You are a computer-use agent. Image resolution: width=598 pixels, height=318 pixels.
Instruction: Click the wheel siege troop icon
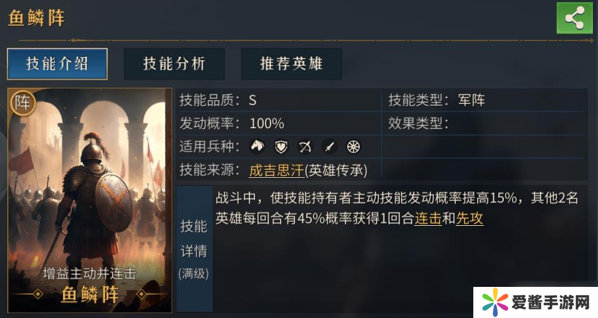tap(353, 146)
